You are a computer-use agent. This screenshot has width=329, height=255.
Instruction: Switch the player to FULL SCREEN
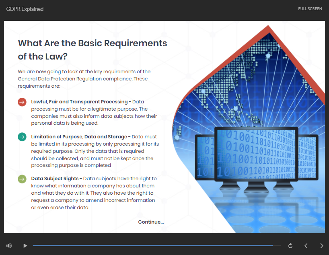310,8
